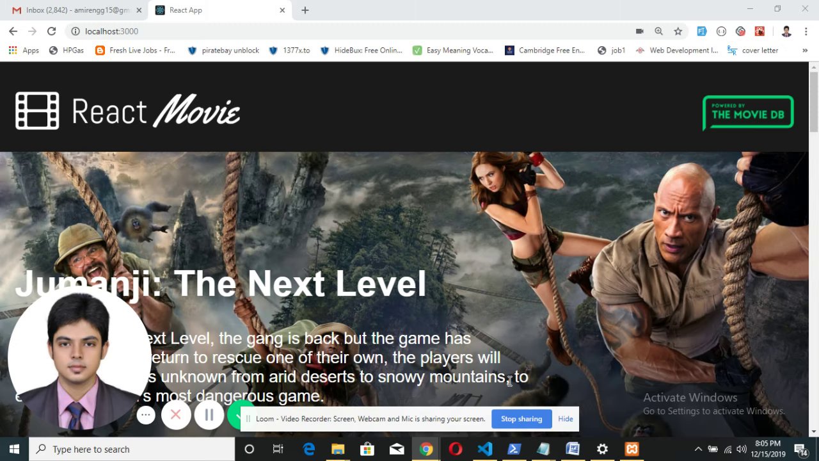Open Word document from taskbar
The image size is (819, 461).
573,449
